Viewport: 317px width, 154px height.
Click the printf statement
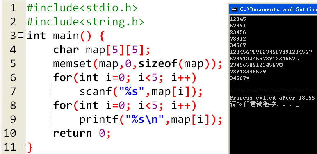(x=151, y=120)
